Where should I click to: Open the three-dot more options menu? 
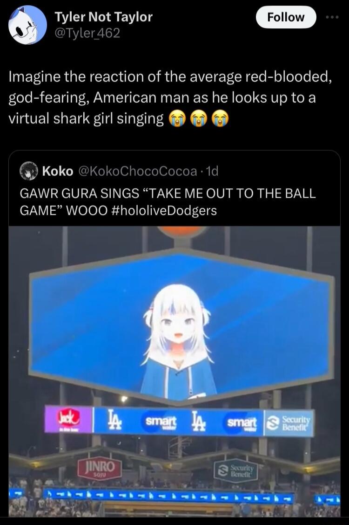pos(332,17)
